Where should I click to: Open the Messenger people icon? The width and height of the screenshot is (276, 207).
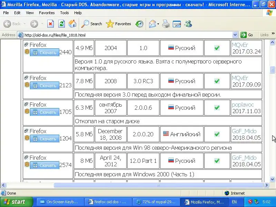(x=188, y=24)
